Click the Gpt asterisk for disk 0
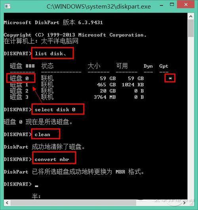Viewport: 198px width, 210px height. [x=170, y=78]
